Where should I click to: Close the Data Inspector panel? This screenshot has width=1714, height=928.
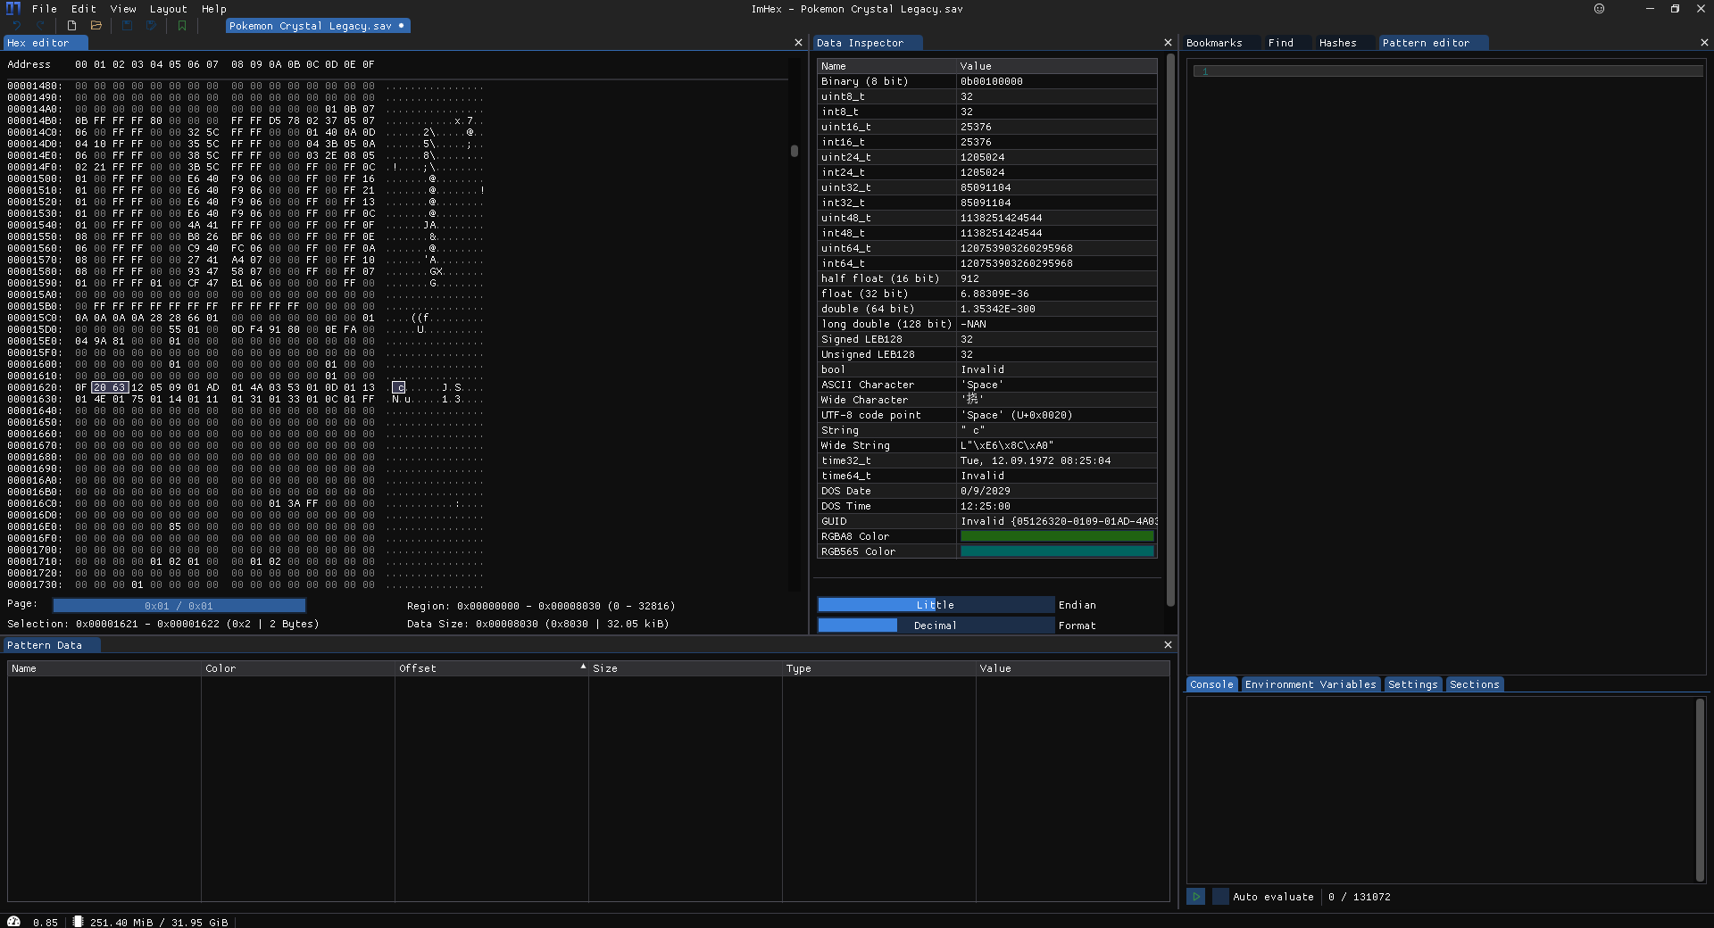pos(1168,43)
